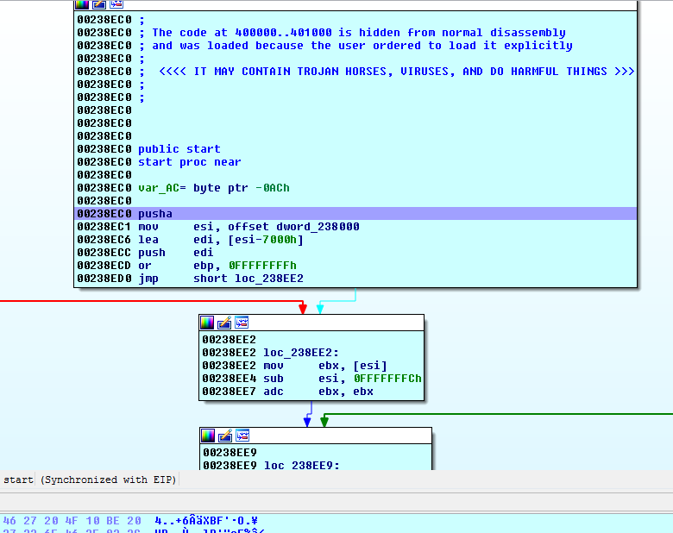673x533 pixels.
Task: Click the public start declaration
Action: 179,149
